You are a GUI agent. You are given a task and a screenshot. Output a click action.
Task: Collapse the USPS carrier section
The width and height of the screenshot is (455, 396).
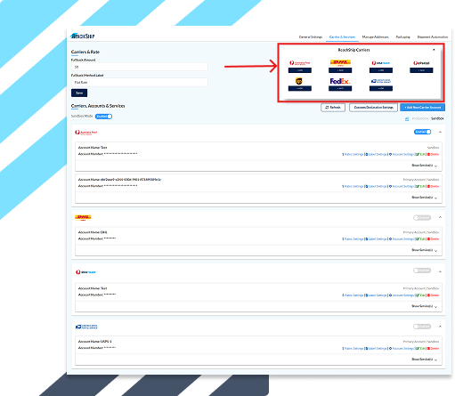pos(440,327)
